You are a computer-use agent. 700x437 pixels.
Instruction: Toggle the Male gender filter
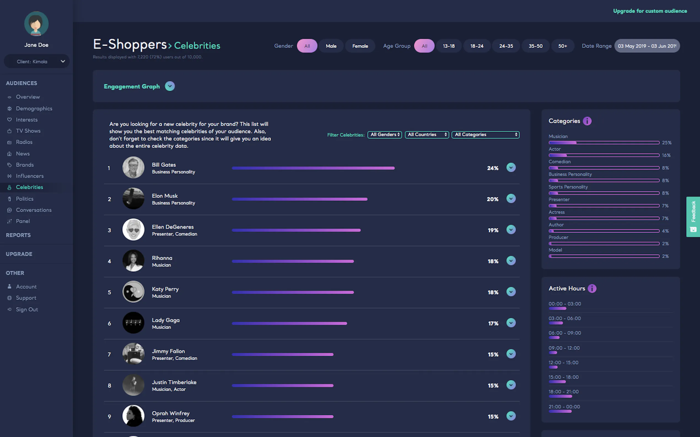pyautogui.click(x=331, y=46)
